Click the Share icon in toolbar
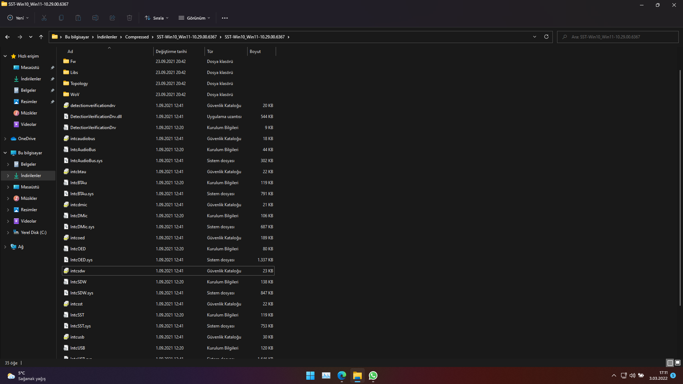 coord(112,18)
